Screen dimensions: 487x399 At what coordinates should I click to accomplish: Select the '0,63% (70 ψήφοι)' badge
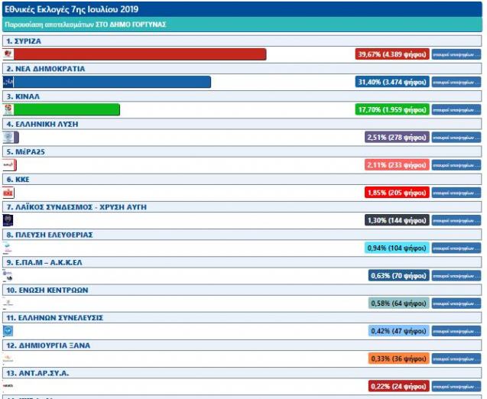[399, 275]
